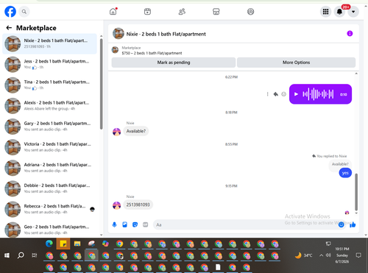Open the Friends tab icon

tap(182, 12)
